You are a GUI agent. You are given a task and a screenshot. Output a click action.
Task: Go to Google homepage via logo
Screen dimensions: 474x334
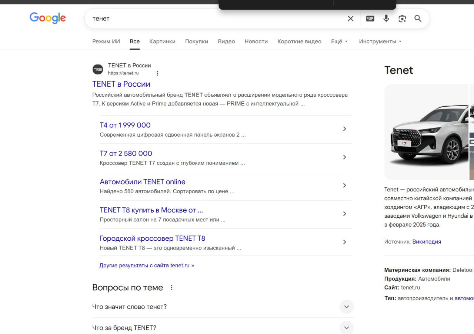coord(48,18)
